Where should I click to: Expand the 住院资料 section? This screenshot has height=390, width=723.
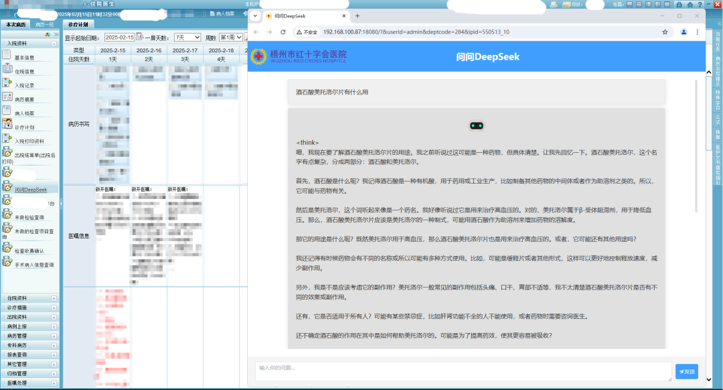point(54,299)
